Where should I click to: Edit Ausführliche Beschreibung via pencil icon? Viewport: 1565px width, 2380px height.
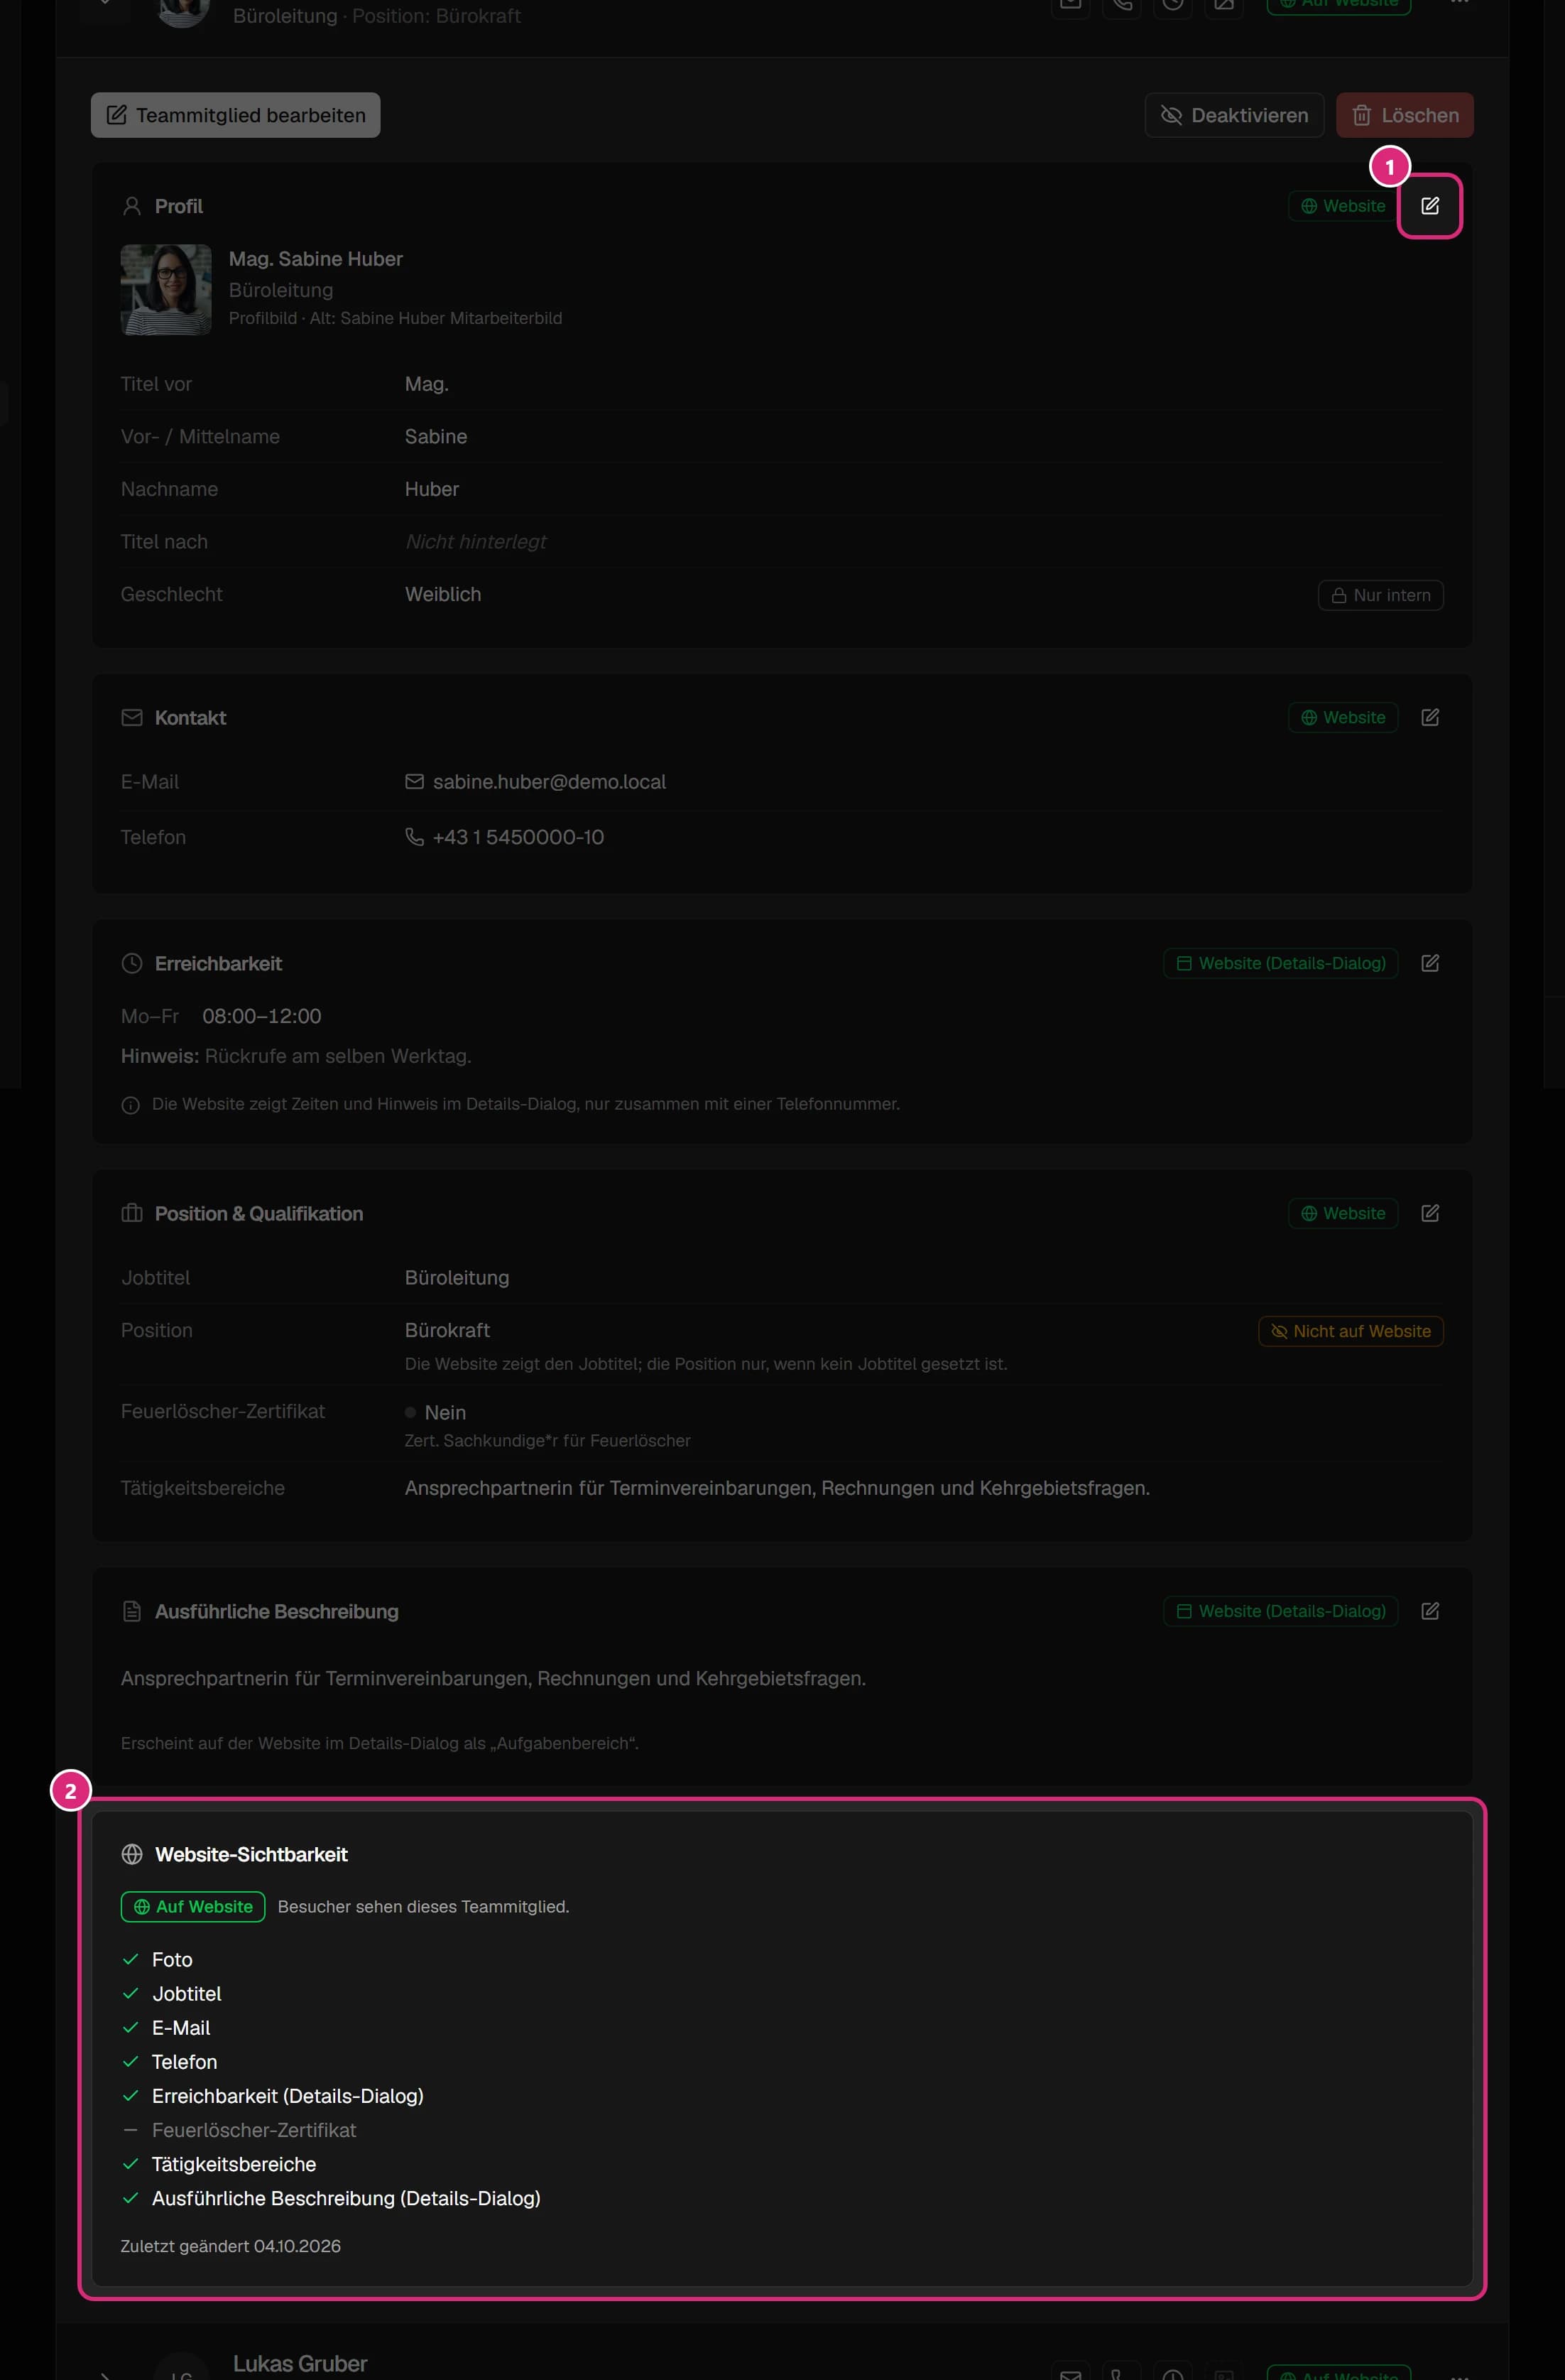[1429, 1611]
